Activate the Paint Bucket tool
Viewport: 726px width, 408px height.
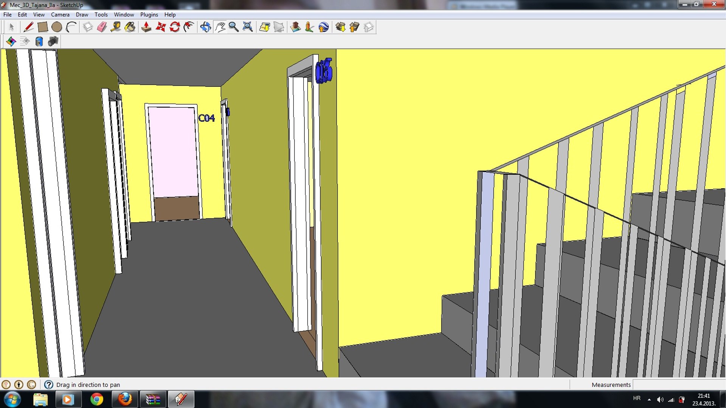[x=130, y=27]
